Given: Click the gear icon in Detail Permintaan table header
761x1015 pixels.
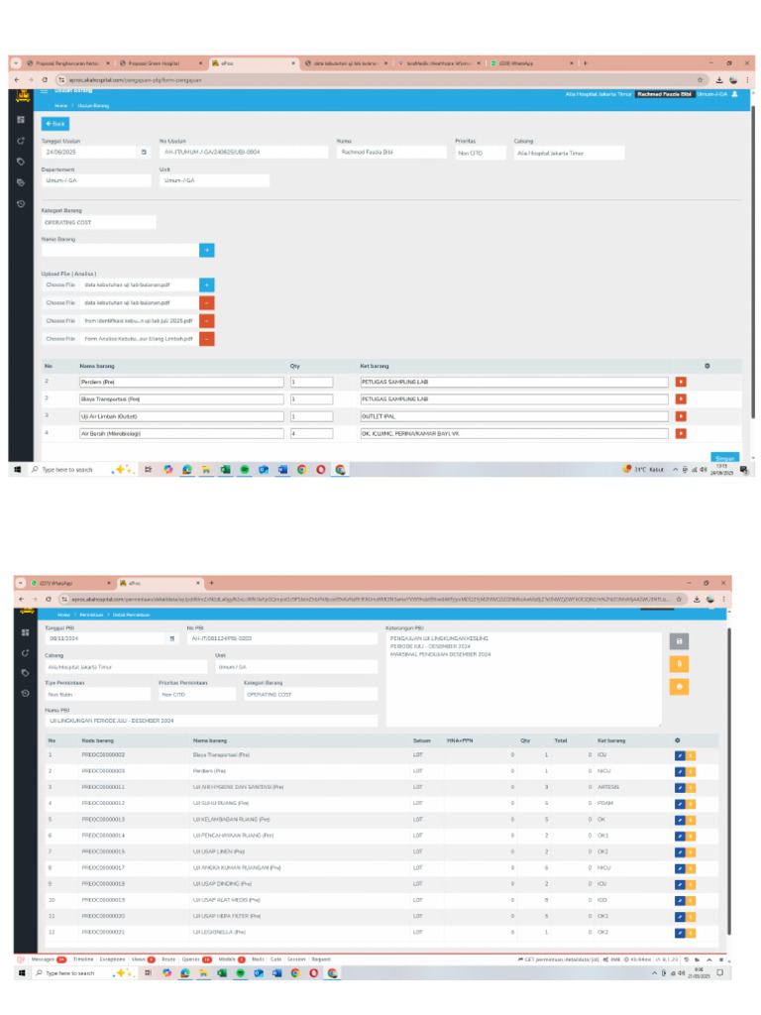Looking at the screenshot, I should [678, 740].
